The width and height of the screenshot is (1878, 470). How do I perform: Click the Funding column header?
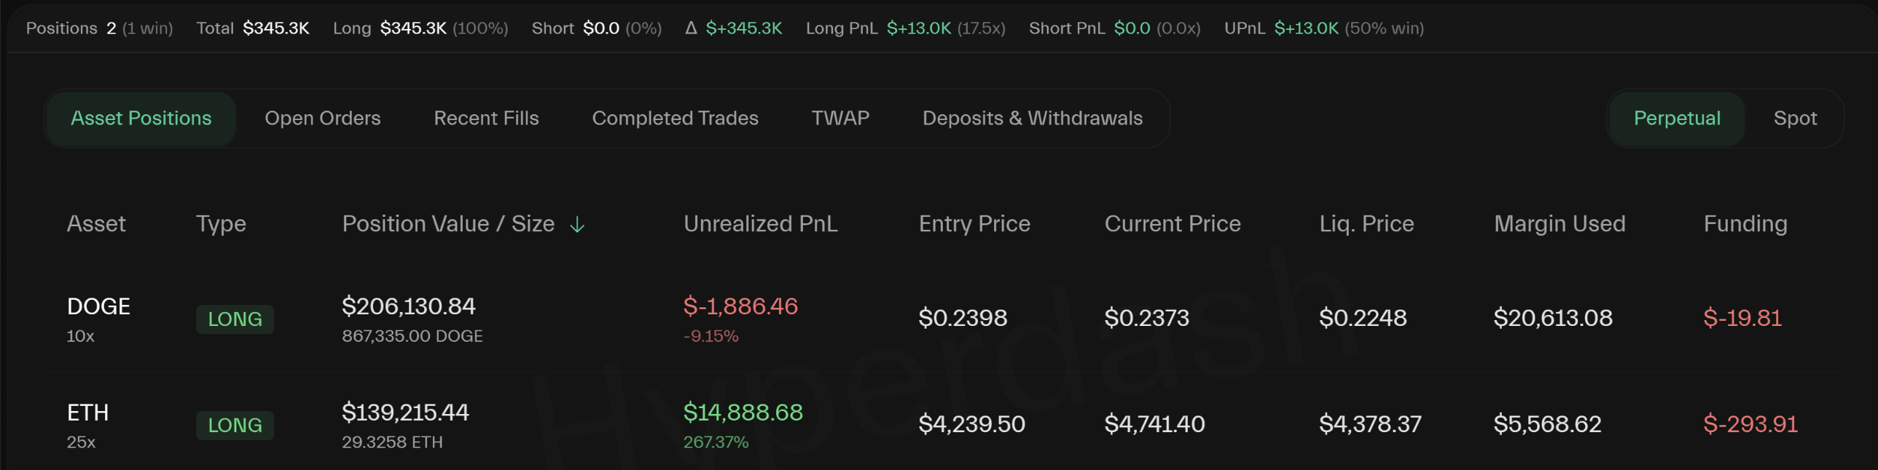1745,223
